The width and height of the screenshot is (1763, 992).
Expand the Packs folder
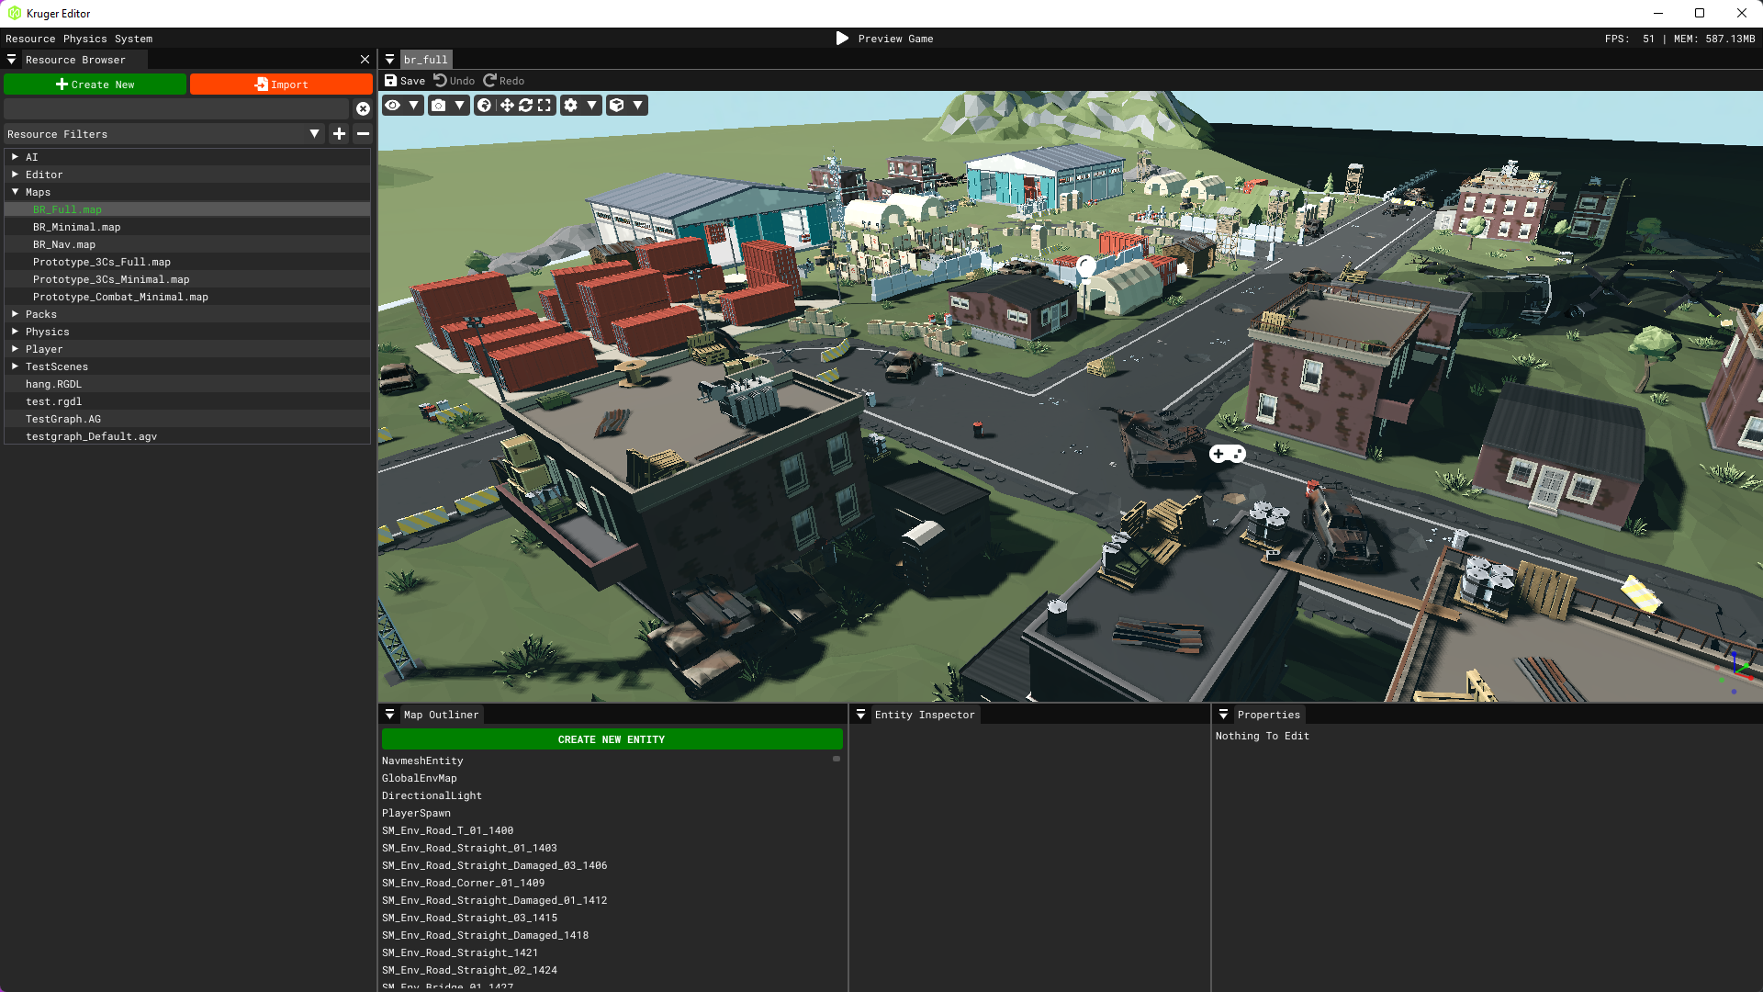[16, 314]
